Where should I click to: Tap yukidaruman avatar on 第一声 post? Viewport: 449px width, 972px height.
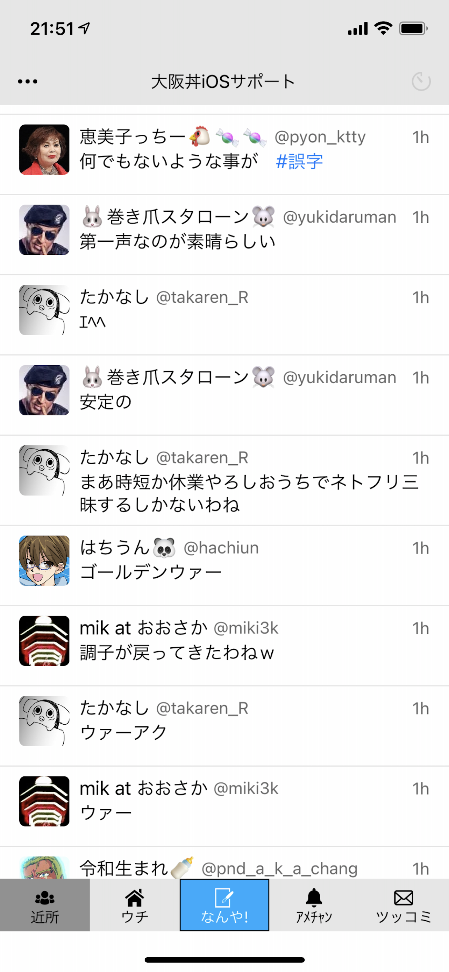point(44,230)
